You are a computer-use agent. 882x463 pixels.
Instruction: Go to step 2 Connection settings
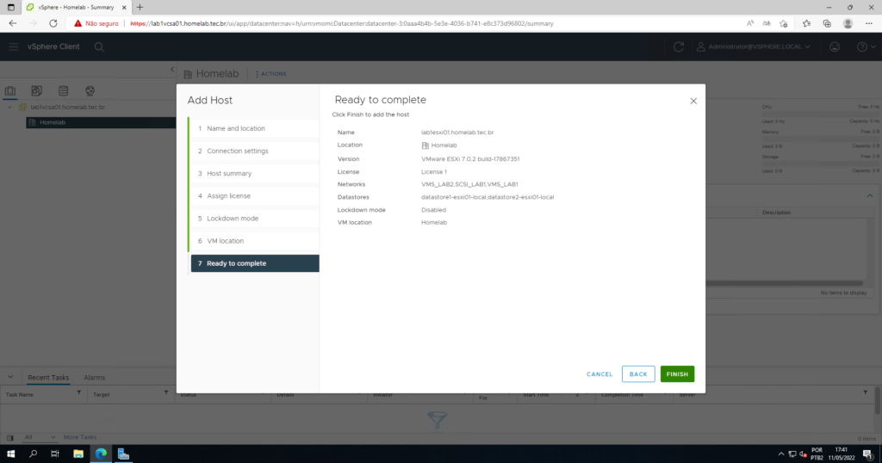[x=254, y=151]
